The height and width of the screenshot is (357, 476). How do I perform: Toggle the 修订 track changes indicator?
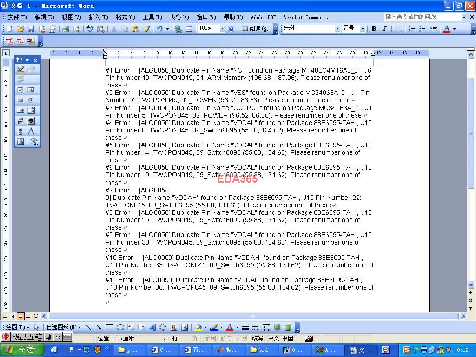pyautogui.click(x=226, y=338)
